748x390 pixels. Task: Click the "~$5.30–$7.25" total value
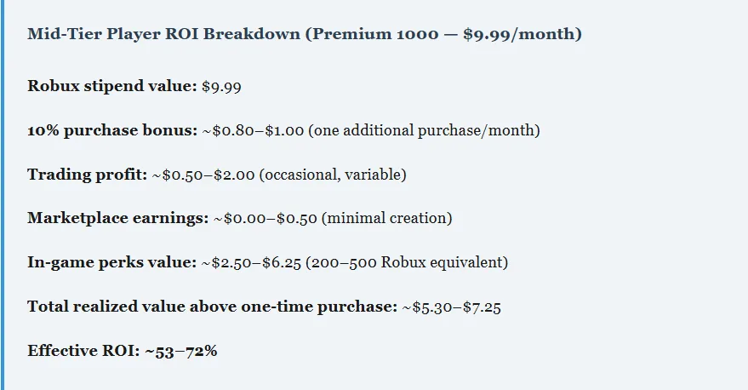(451, 307)
